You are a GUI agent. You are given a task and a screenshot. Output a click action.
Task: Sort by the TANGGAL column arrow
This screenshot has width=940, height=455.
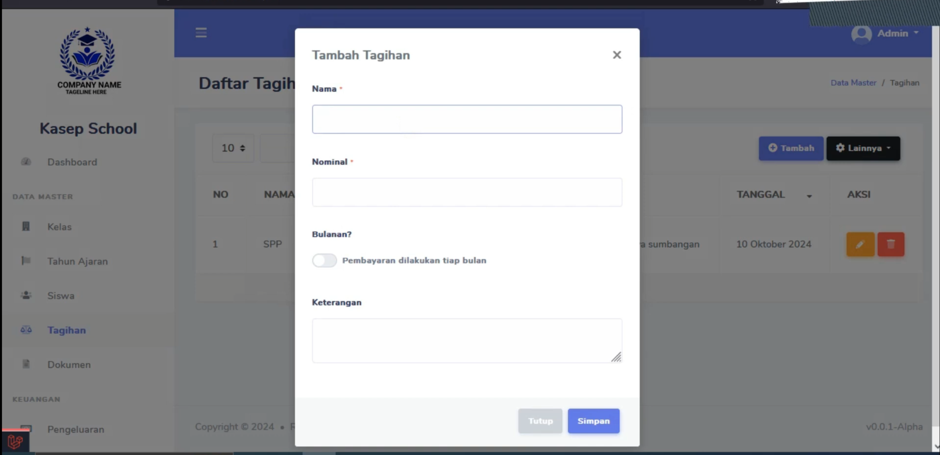(809, 196)
